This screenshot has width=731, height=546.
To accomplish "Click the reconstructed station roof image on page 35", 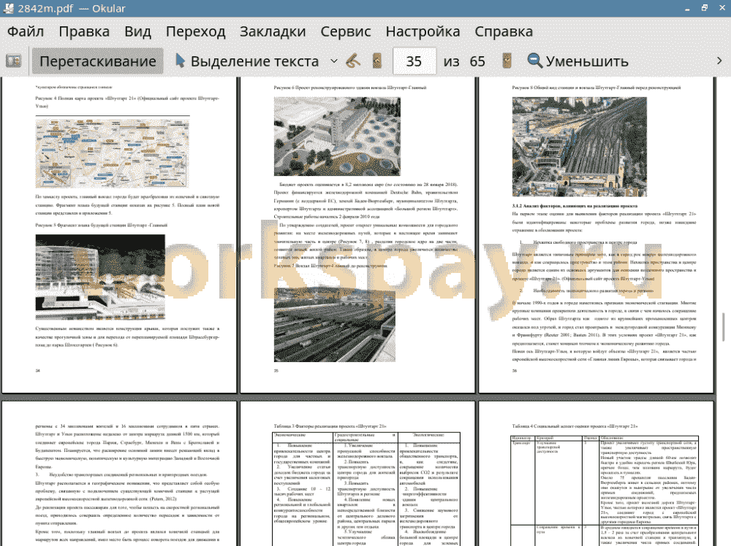I will pyautogui.click(x=337, y=136).
